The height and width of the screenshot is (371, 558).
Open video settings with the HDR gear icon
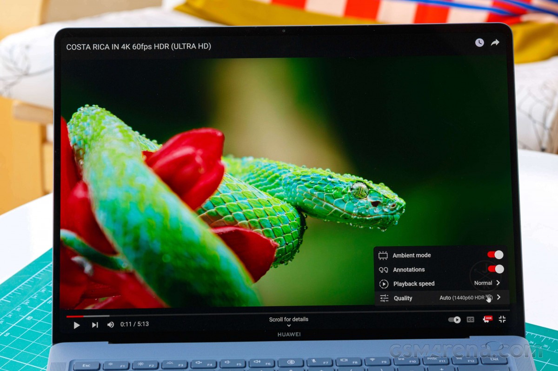(x=487, y=319)
